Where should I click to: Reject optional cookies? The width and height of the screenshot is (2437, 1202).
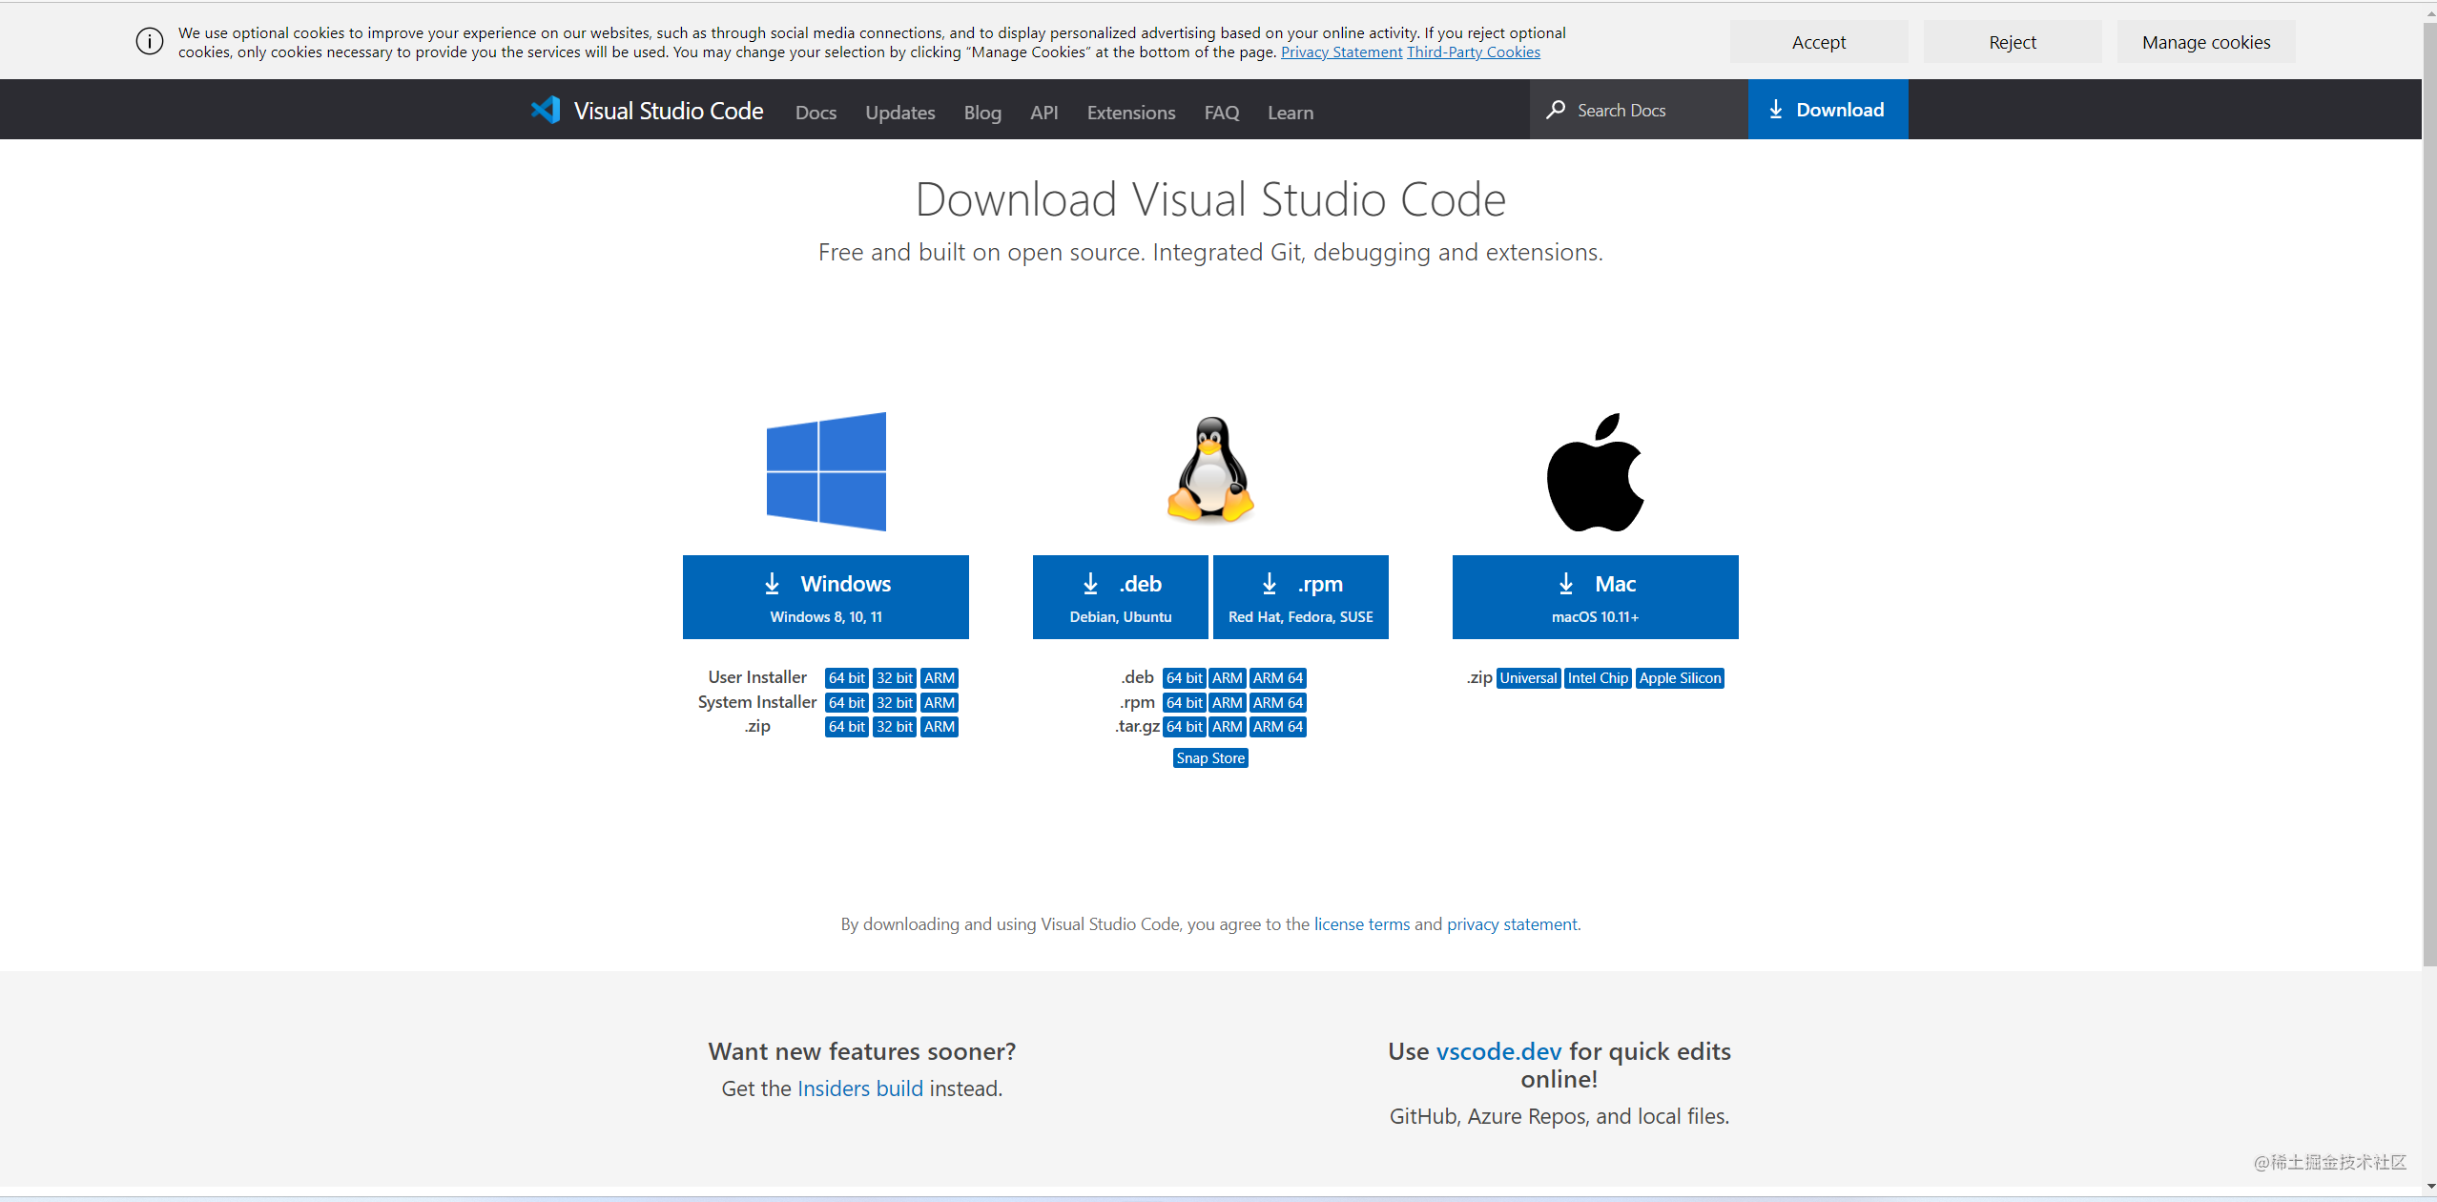[x=2013, y=42]
